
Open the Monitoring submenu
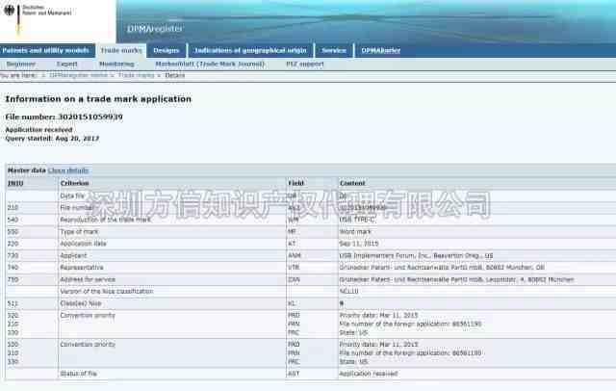[116, 65]
